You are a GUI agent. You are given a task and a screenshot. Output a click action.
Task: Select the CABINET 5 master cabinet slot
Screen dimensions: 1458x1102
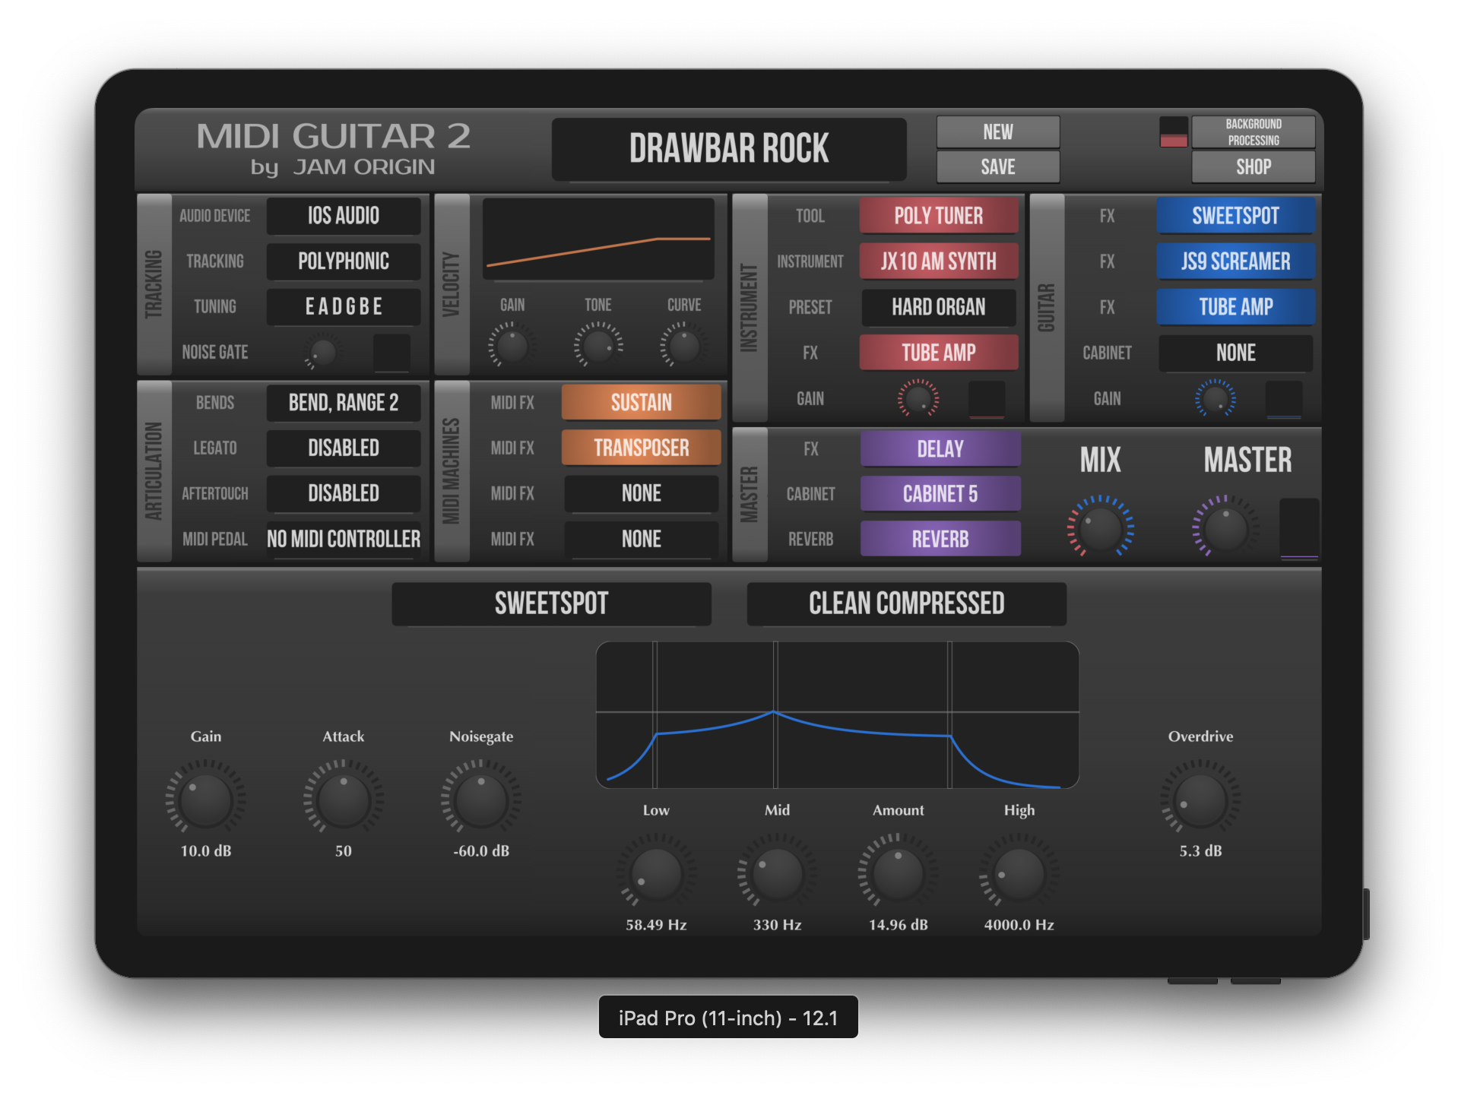point(940,494)
